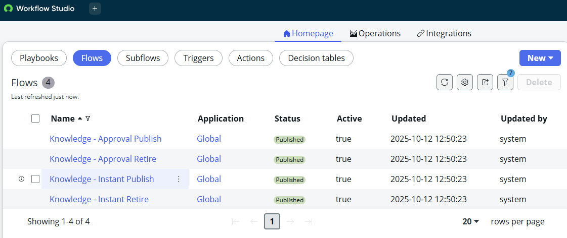The image size is (567, 238).
Task: Open row actions menu for Instant Publish
Action: 179,179
